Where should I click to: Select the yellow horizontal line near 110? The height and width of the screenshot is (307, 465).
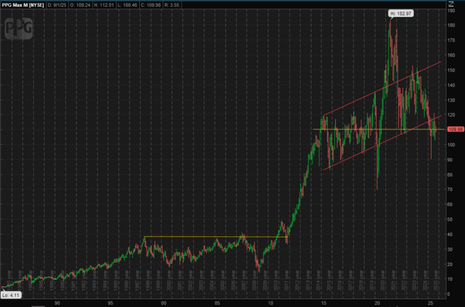click(354, 129)
